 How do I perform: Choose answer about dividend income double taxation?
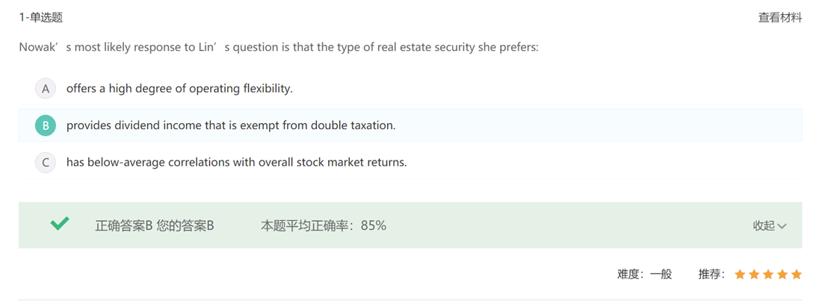pos(231,125)
